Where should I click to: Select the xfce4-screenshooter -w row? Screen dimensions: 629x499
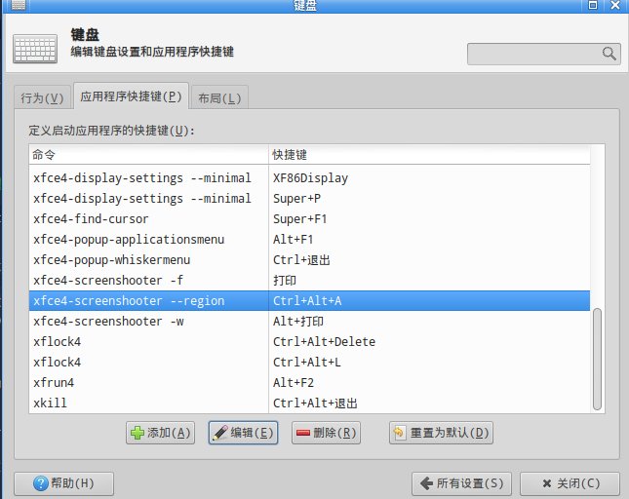pos(309,321)
